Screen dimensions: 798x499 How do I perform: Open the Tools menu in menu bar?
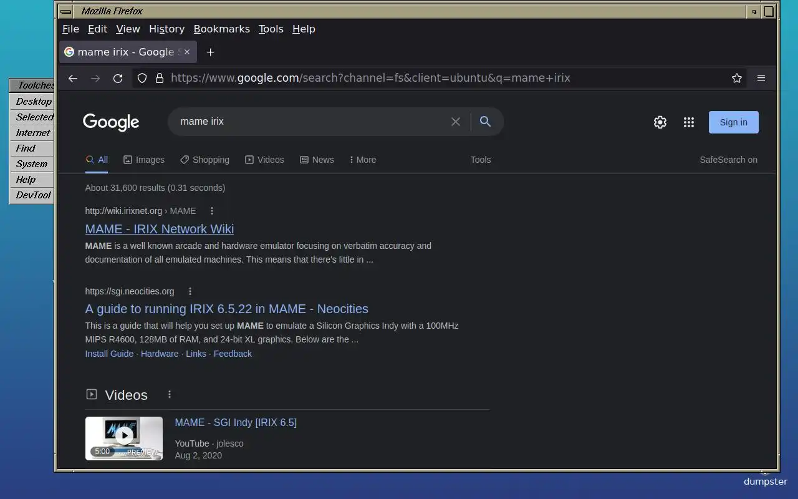[271, 29]
